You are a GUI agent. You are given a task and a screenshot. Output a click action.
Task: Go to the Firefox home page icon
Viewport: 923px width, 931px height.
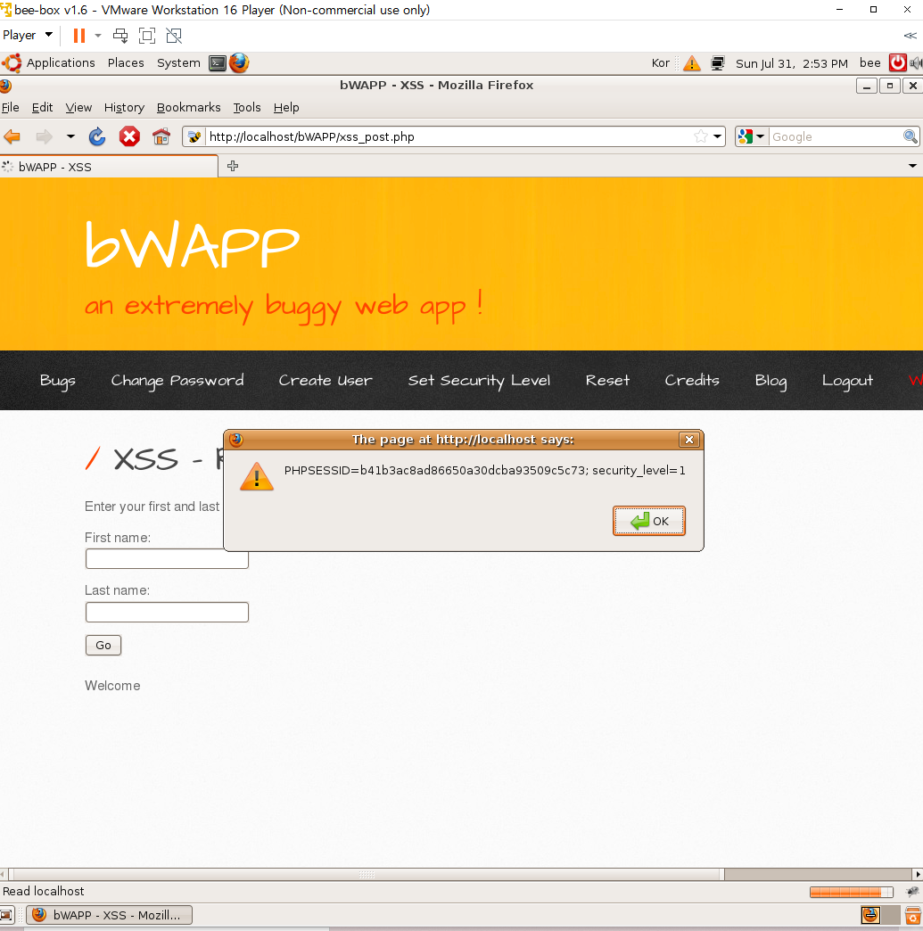(x=161, y=137)
